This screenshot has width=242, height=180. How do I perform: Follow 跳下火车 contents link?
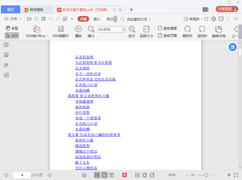click(82, 163)
